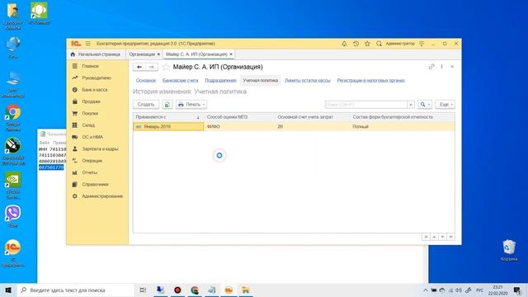
Task: Close the Организации tab
Action: point(158,54)
